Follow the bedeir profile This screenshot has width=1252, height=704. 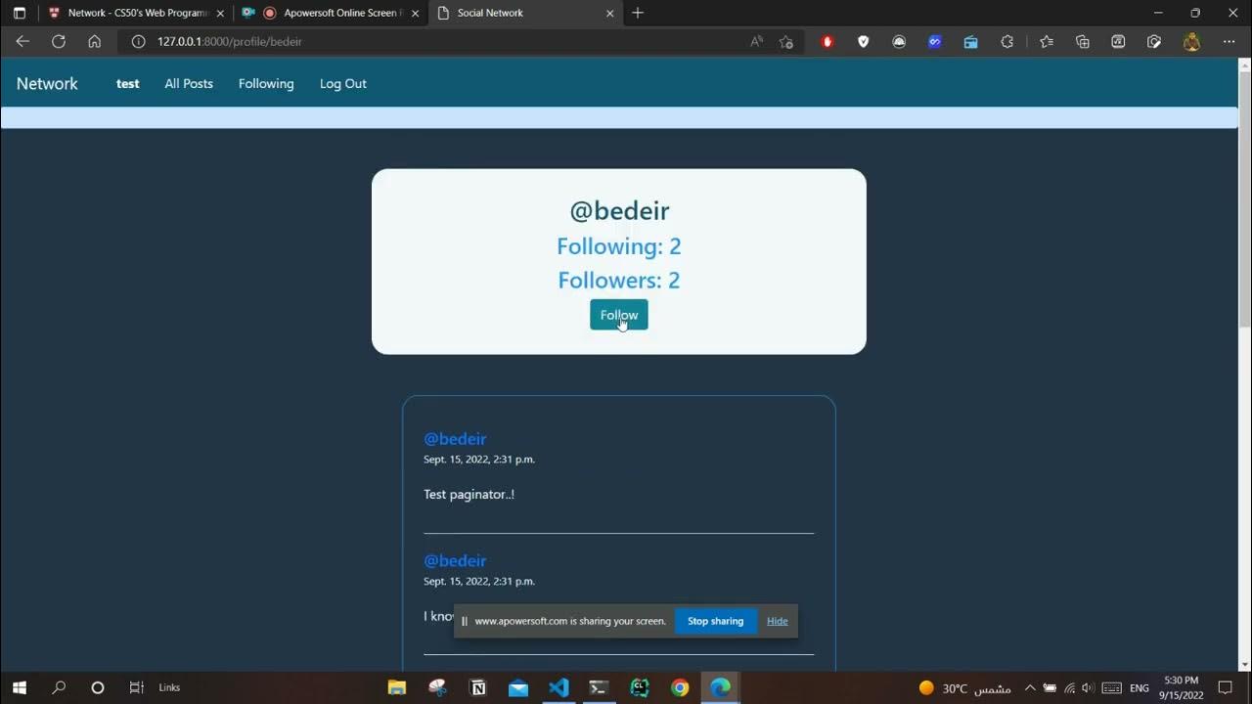pyautogui.click(x=618, y=315)
